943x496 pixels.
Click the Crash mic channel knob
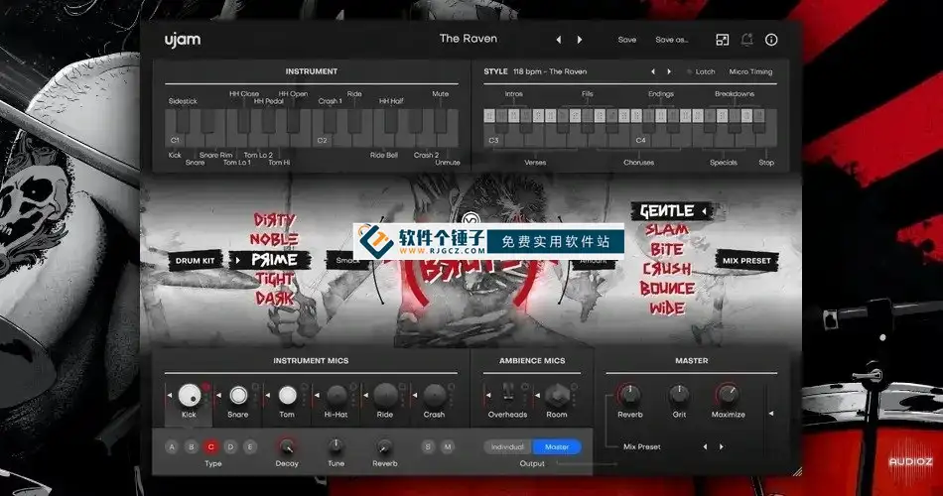click(434, 395)
